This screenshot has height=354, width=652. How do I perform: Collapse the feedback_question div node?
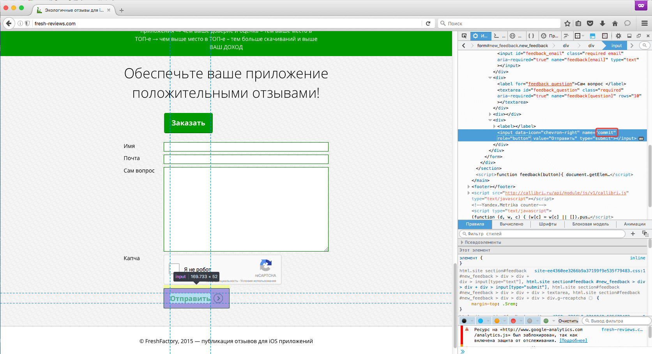[x=490, y=78]
